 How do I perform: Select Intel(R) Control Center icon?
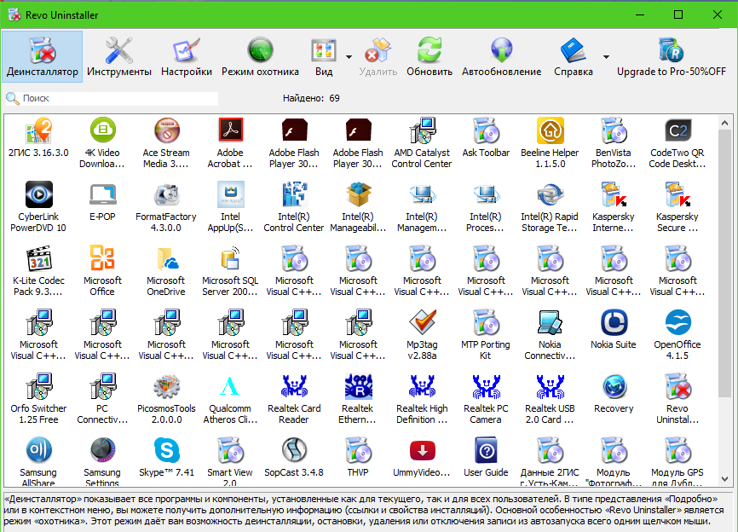[294, 194]
